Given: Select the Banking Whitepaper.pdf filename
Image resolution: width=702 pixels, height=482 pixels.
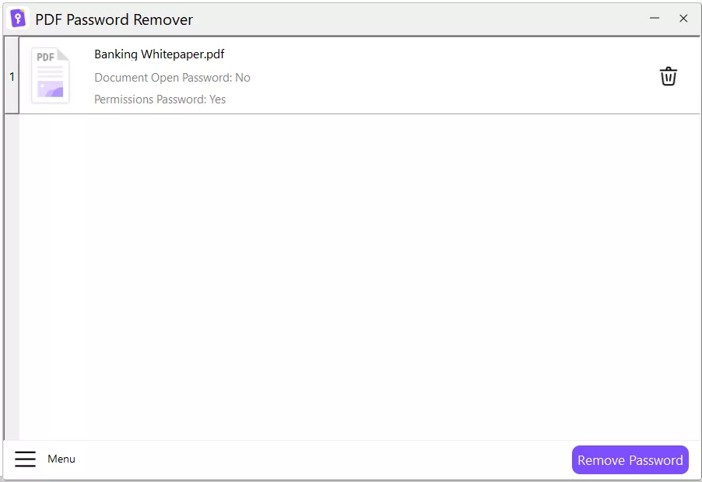Looking at the screenshot, I should pyautogui.click(x=159, y=54).
